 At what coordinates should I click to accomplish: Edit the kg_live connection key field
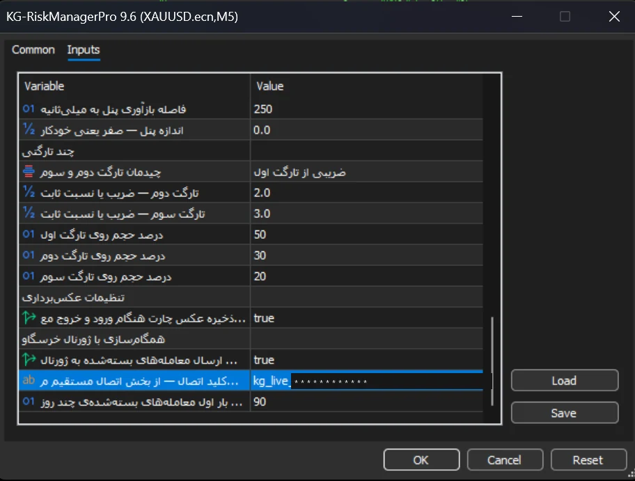367,381
